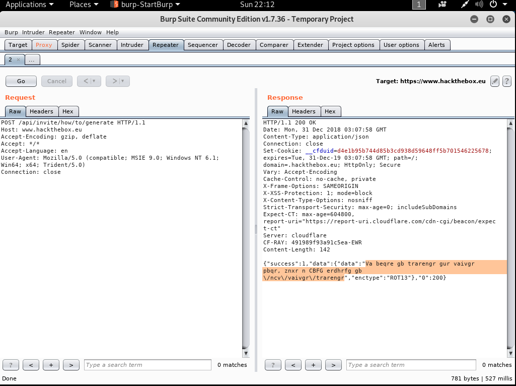Switch to the Decoder tab
Image resolution: width=516 pixels, height=386 pixels.
239,45
